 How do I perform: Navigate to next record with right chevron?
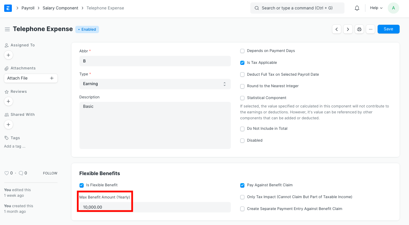point(348,29)
